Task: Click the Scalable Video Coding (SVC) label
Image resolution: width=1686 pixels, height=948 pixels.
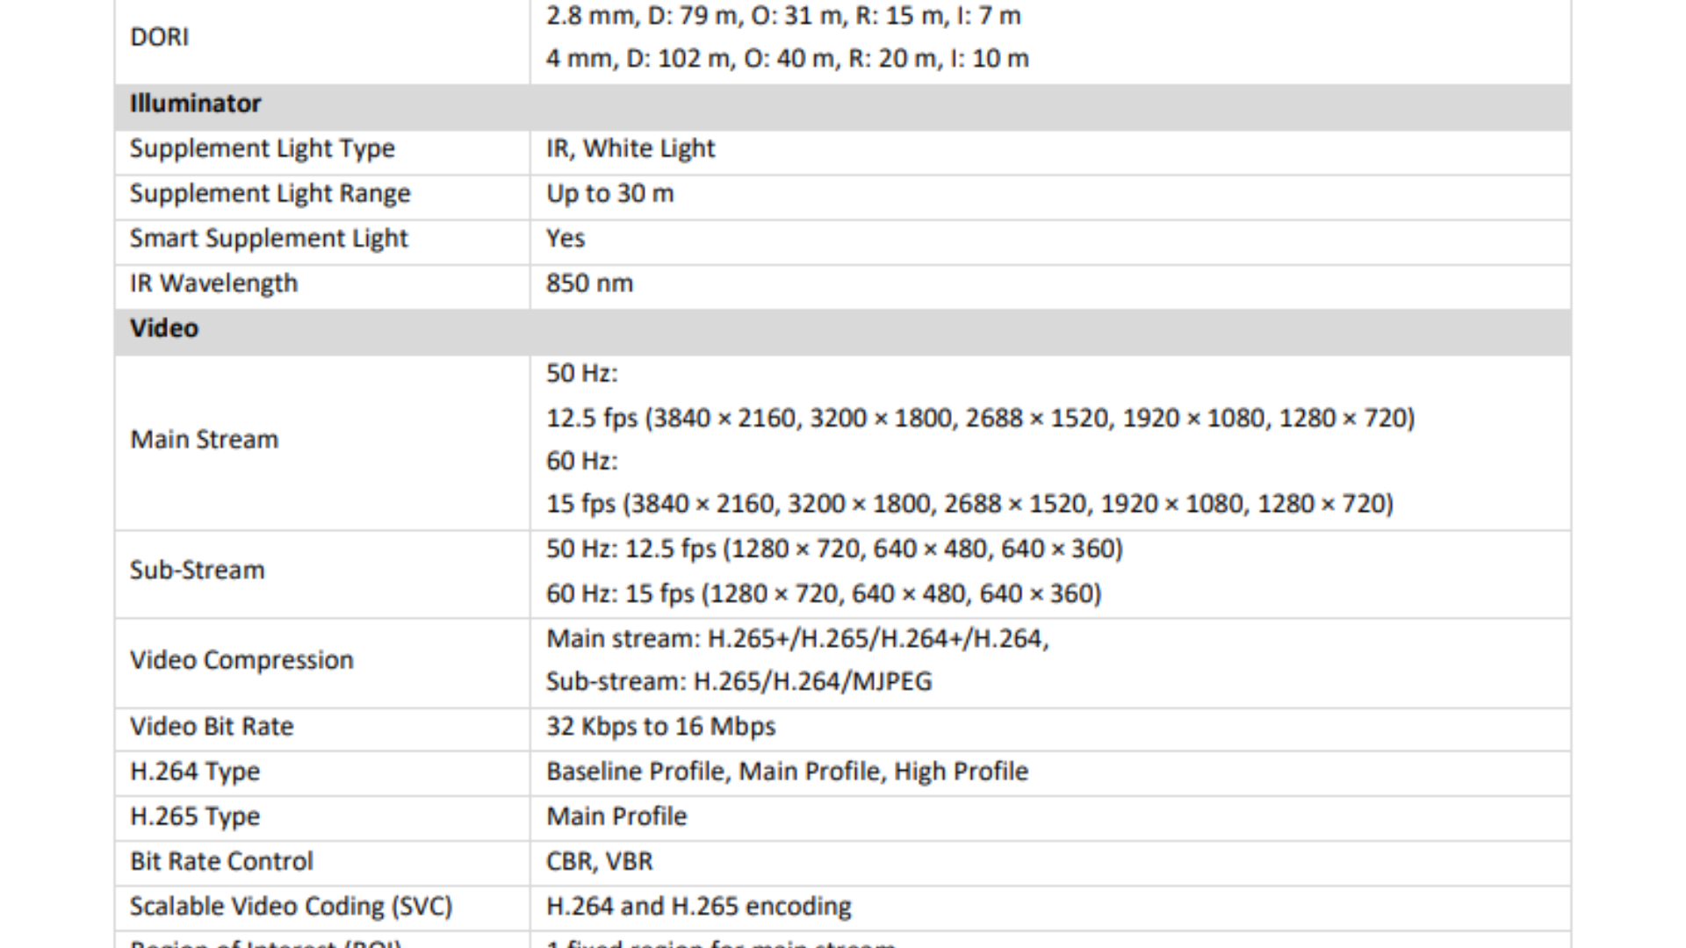Action: 291,906
